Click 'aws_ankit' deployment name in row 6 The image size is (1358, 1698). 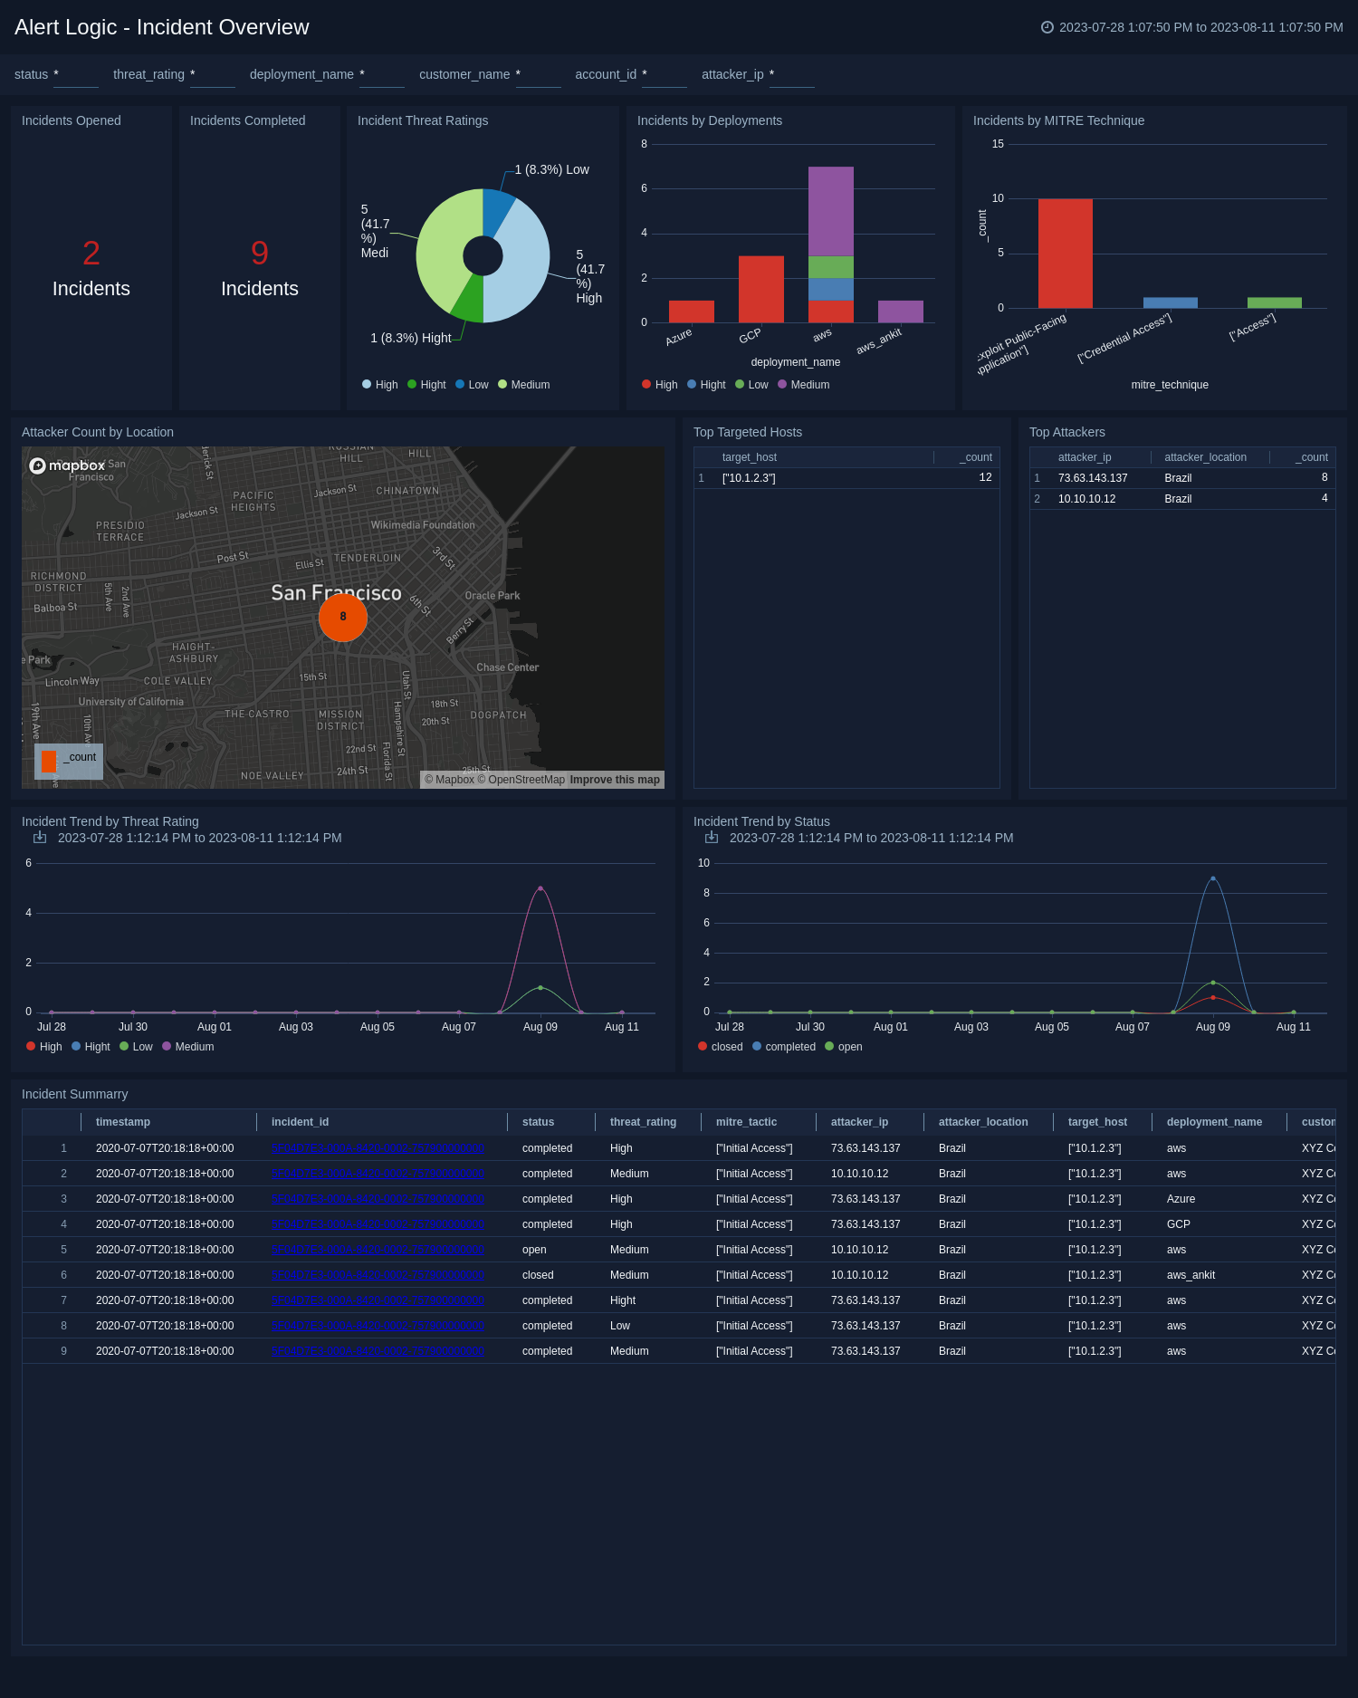tap(1191, 1275)
